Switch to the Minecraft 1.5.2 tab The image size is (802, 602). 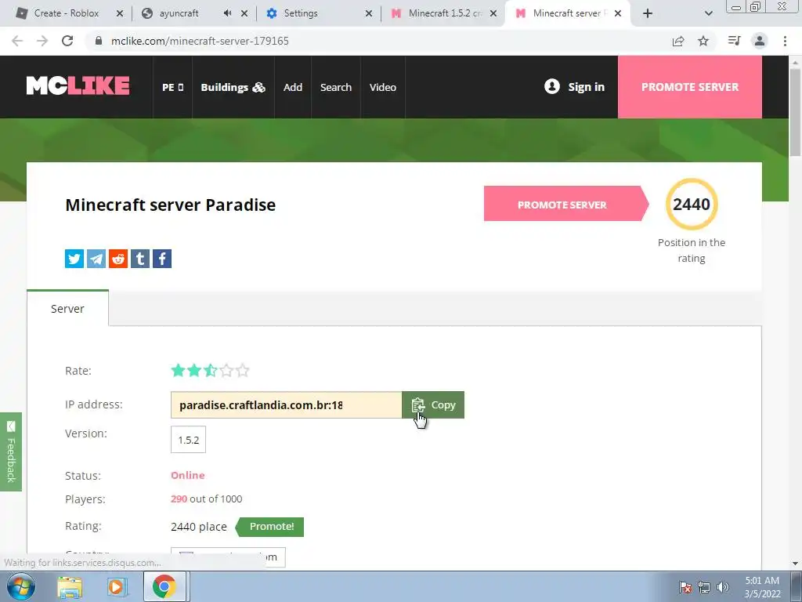[x=445, y=13]
